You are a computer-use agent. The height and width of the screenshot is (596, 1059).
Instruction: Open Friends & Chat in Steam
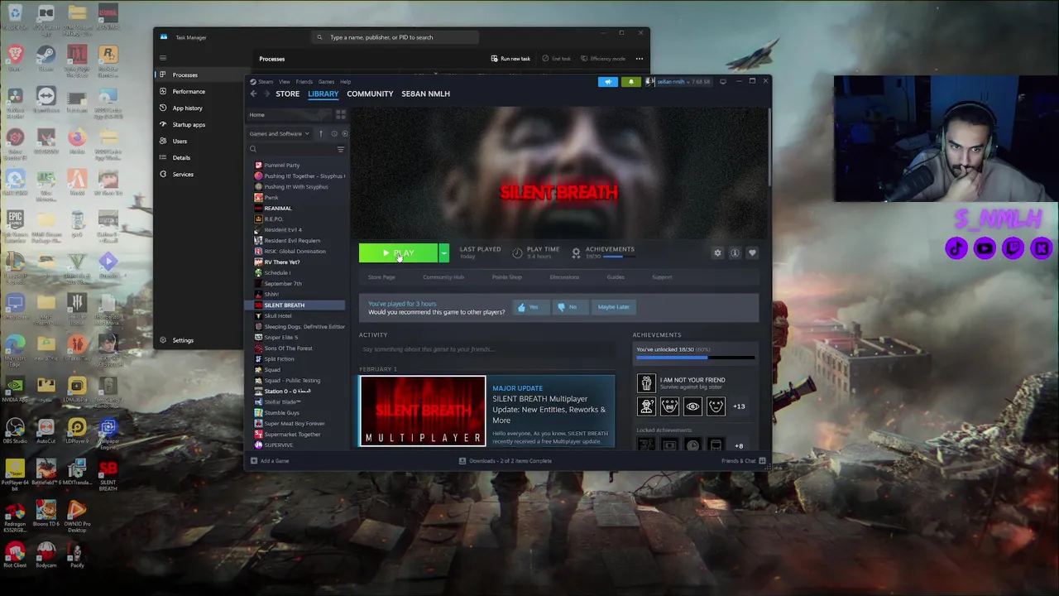click(x=743, y=461)
